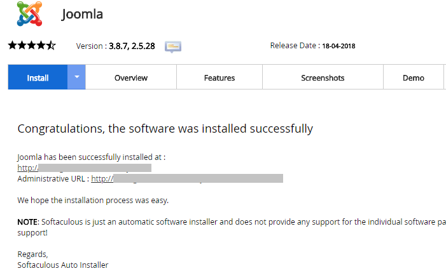Click the Joomla title heading
The width and height of the screenshot is (446, 271).
(x=82, y=14)
